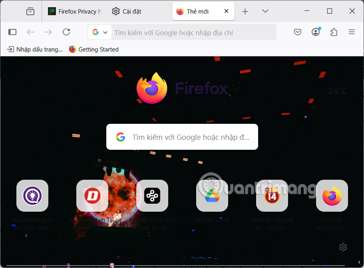The height and width of the screenshot is (268, 364).
Task: Save page to Pocket
Action: (x=297, y=32)
